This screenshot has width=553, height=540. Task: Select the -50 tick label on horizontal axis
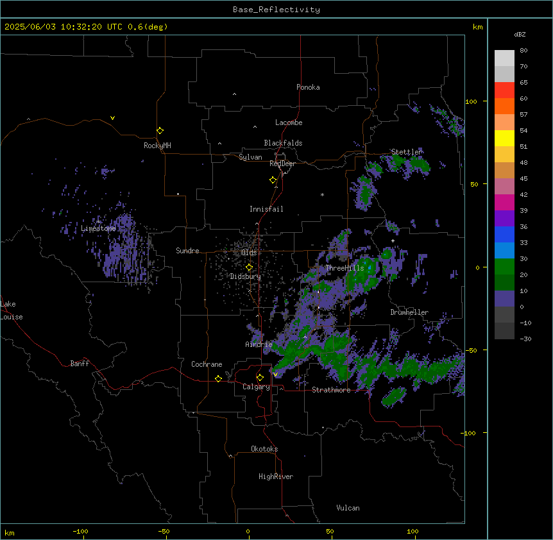click(164, 531)
